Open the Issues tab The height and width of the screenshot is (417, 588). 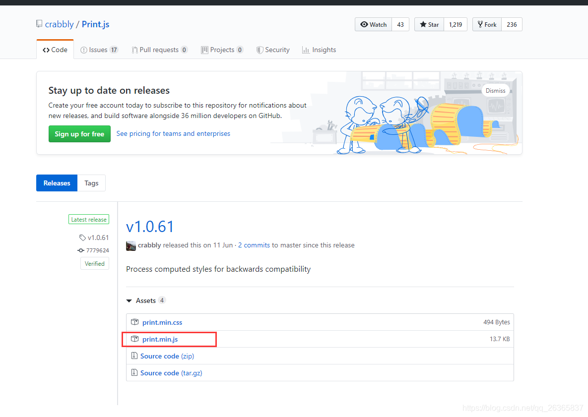pyautogui.click(x=99, y=50)
